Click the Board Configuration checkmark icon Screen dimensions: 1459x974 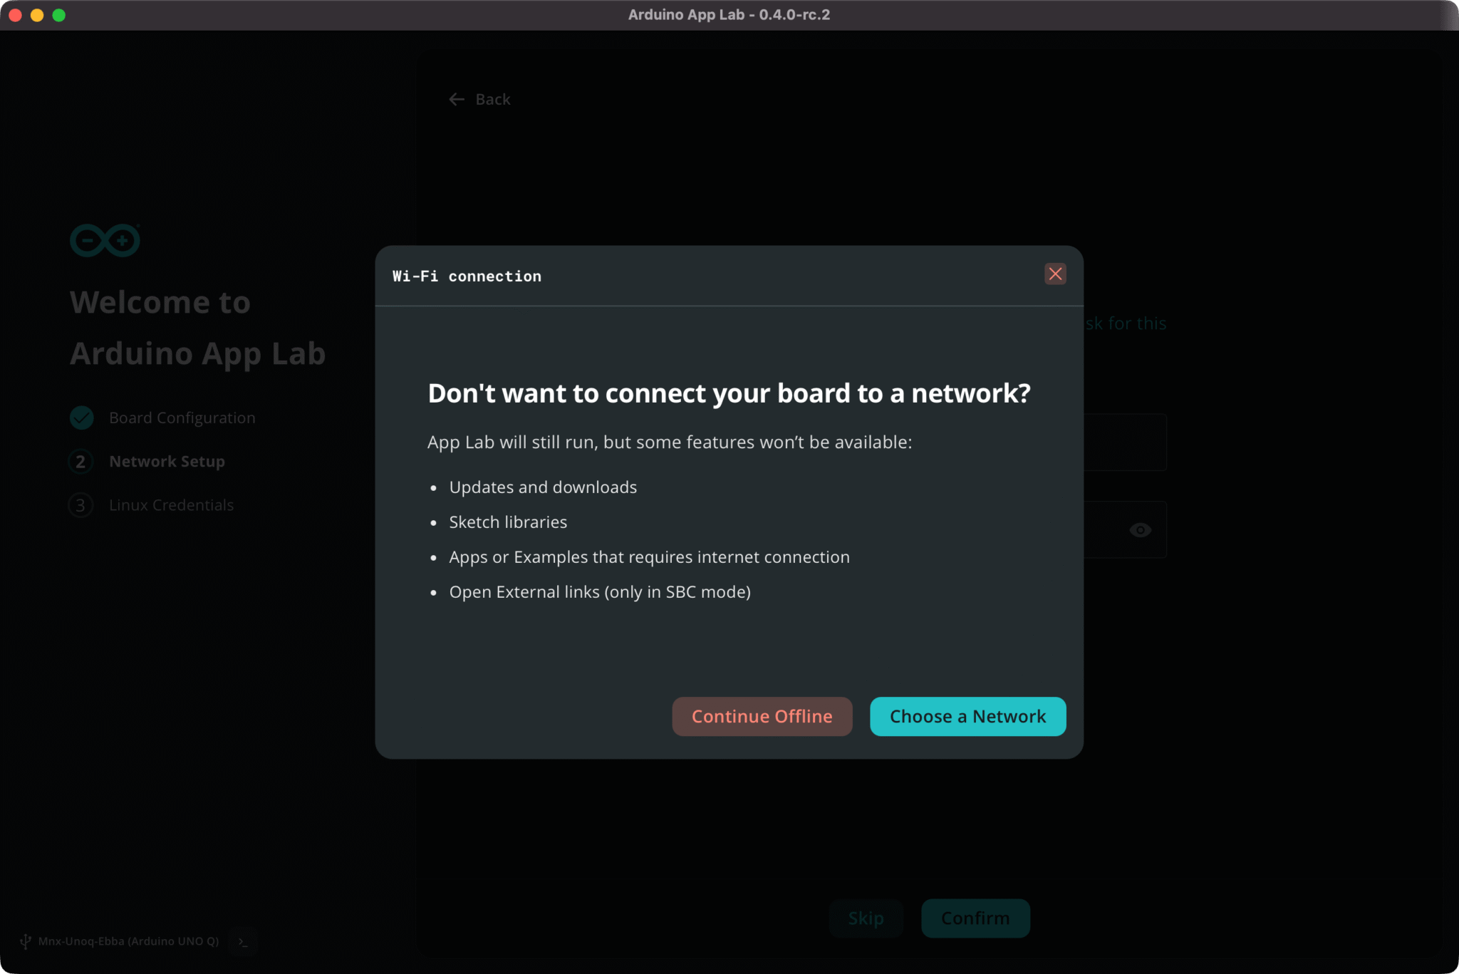(x=82, y=418)
